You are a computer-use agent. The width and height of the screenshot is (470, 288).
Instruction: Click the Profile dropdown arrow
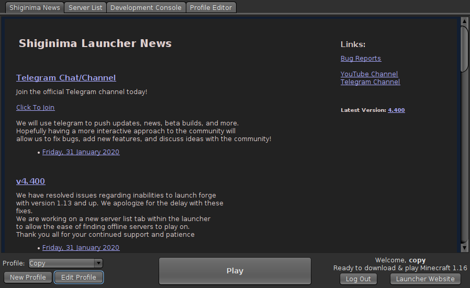(x=98, y=263)
